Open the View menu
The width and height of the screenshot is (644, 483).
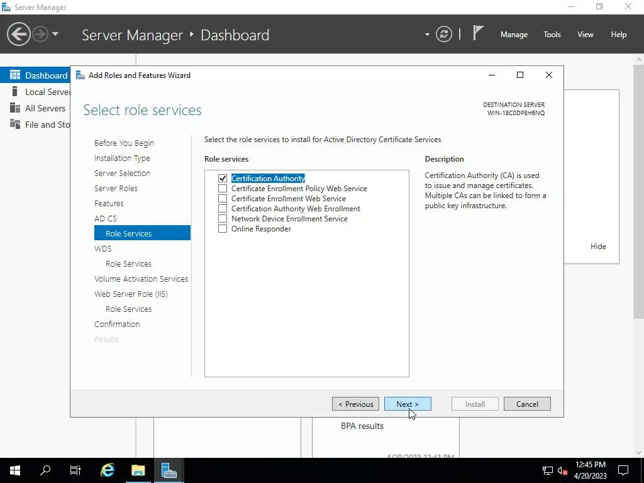pyautogui.click(x=585, y=35)
